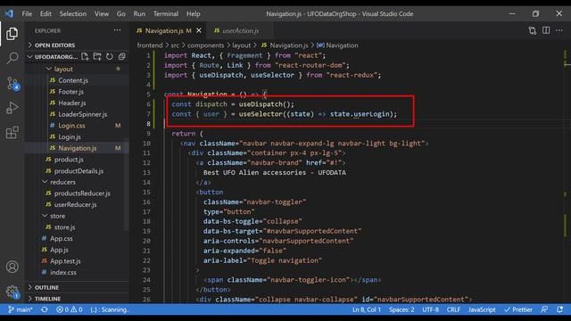The height and width of the screenshot is (321, 571).
Task: Click the New Folder icon in explorer
Action: click(97, 56)
